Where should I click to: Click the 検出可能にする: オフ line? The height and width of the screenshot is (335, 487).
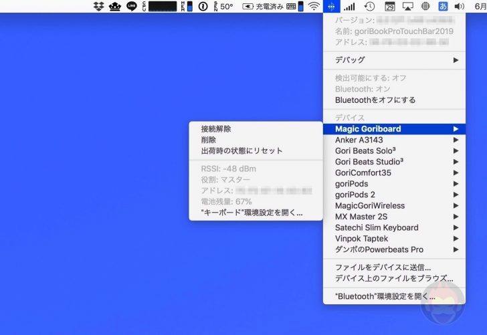pyautogui.click(x=371, y=78)
